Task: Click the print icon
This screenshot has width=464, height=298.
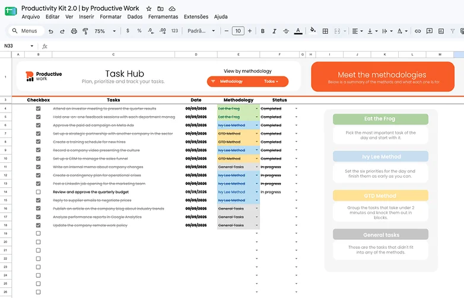Action: (x=74, y=31)
